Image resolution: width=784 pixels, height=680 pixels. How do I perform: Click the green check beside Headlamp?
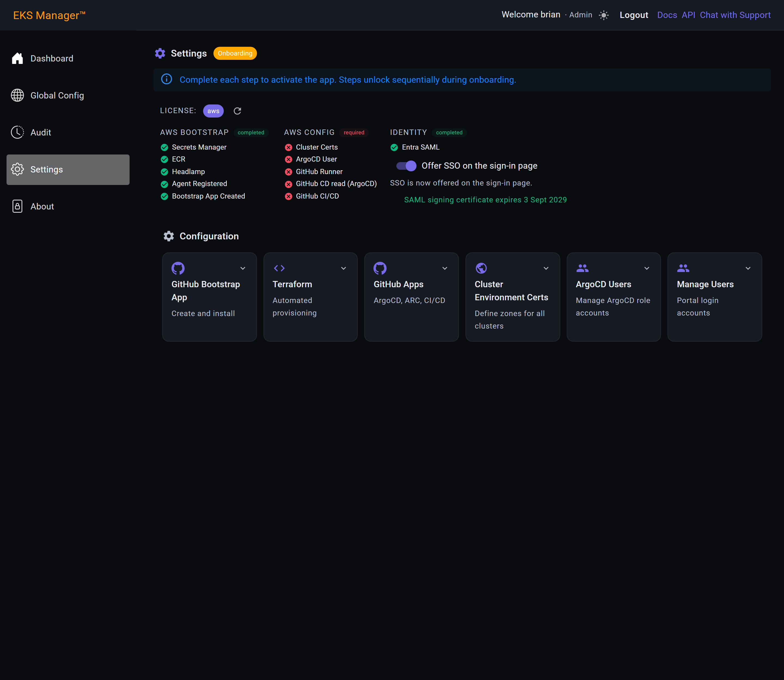click(164, 172)
